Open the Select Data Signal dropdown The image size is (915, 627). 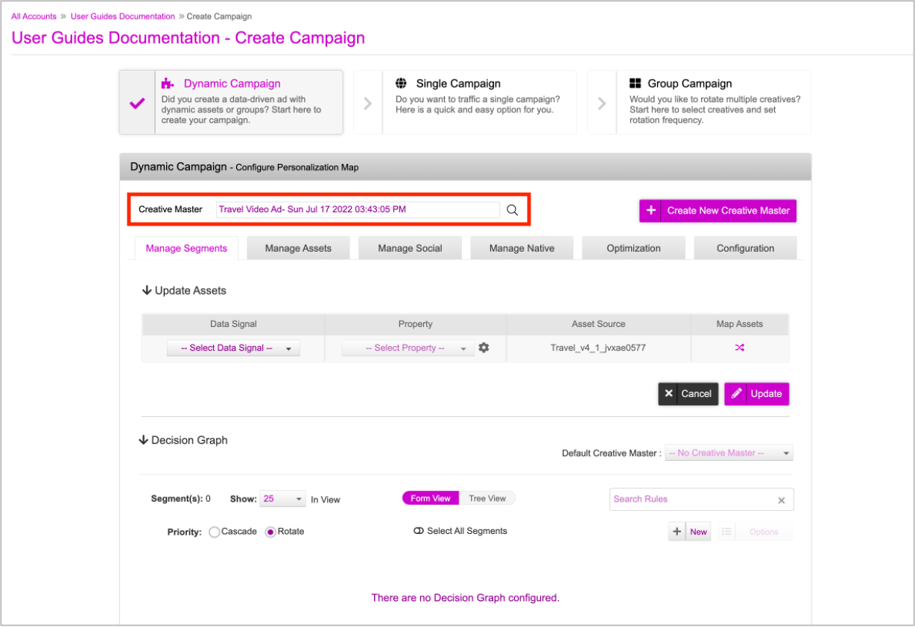click(x=233, y=348)
